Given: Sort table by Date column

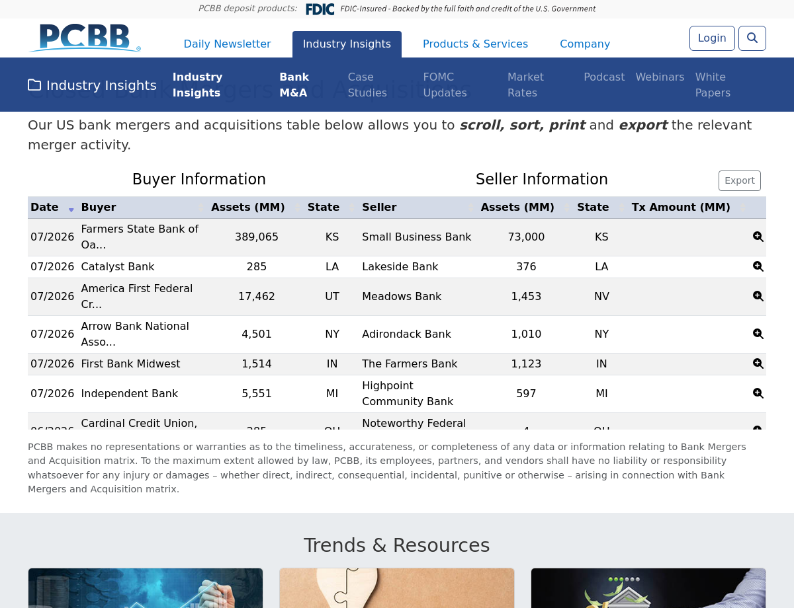Looking at the screenshot, I should [x=53, y=207].
